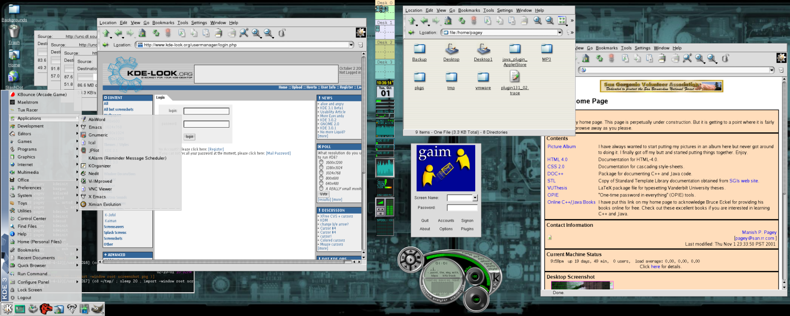Click the Gaim Password field
Image resolution: width=790 pixels, height=316 pixels.
pos(462,208)
